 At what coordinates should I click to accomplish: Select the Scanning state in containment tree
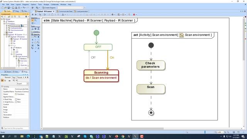tap(19, 54)
